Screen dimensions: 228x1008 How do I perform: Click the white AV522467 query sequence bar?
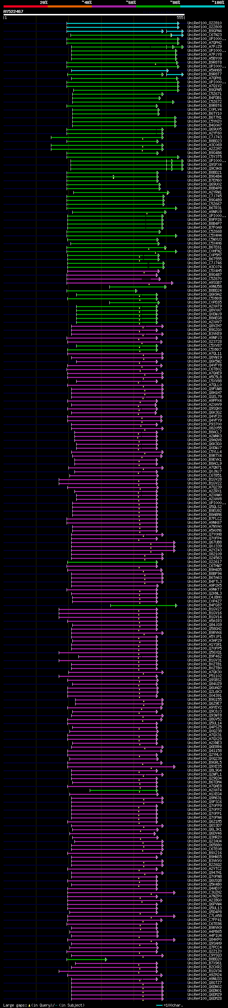pyautogui.click(x=94, y=15)
